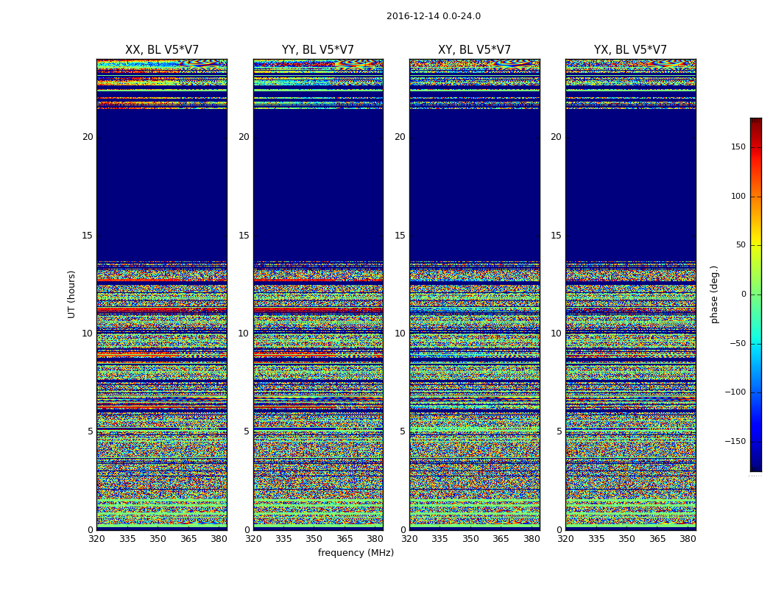
Task: Click the '5' hour tick of XY panel
Action: pos(403,431)
